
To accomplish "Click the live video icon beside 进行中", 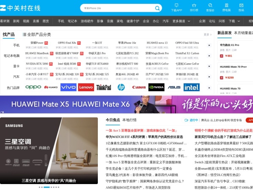I will click(186, 120).
